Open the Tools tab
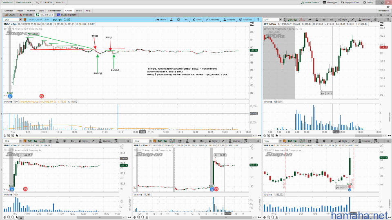Viewport: 392px width, 220px height. 79,11
